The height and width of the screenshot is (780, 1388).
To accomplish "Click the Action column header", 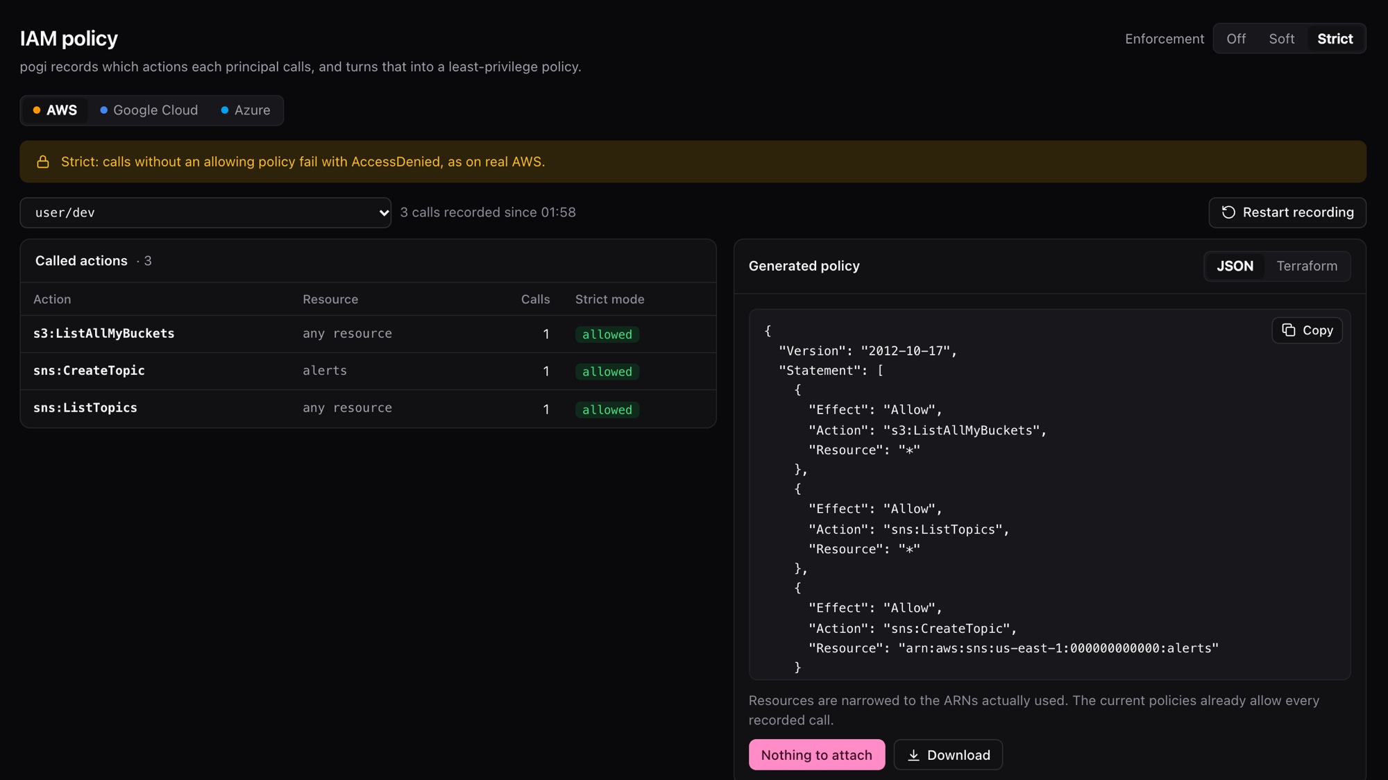I will tap(52, 299).
